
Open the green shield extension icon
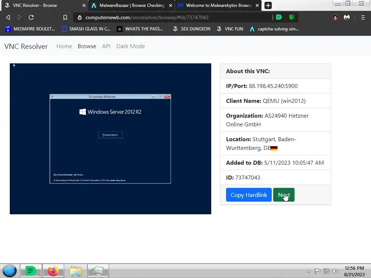(292, 17)
